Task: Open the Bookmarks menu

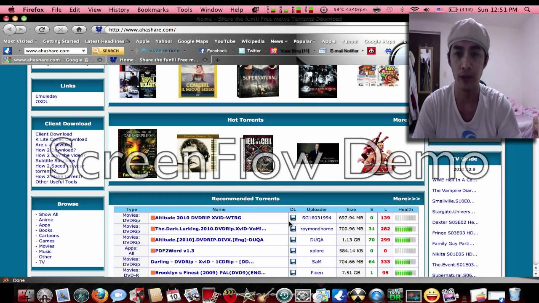Action: [x=153, y=9]
